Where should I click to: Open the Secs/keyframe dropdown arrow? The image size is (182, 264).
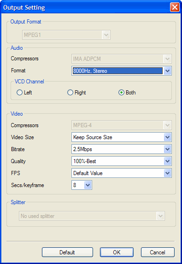pyautogui.click(x=88, y=185)
